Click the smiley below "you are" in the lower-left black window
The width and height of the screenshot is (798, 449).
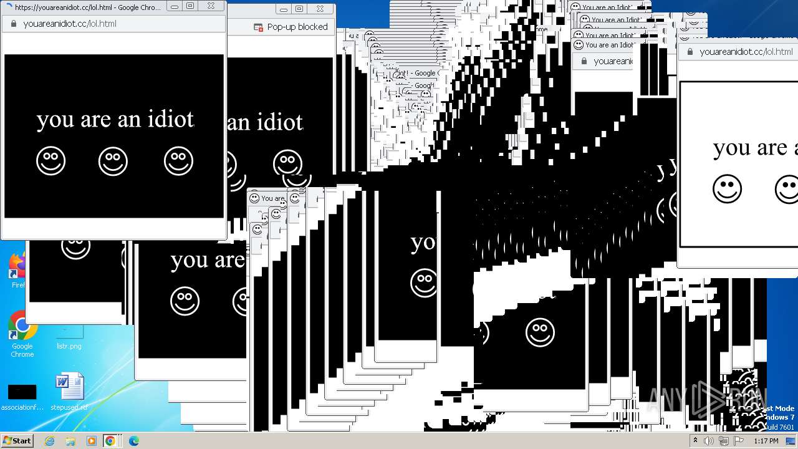point(185,301)
